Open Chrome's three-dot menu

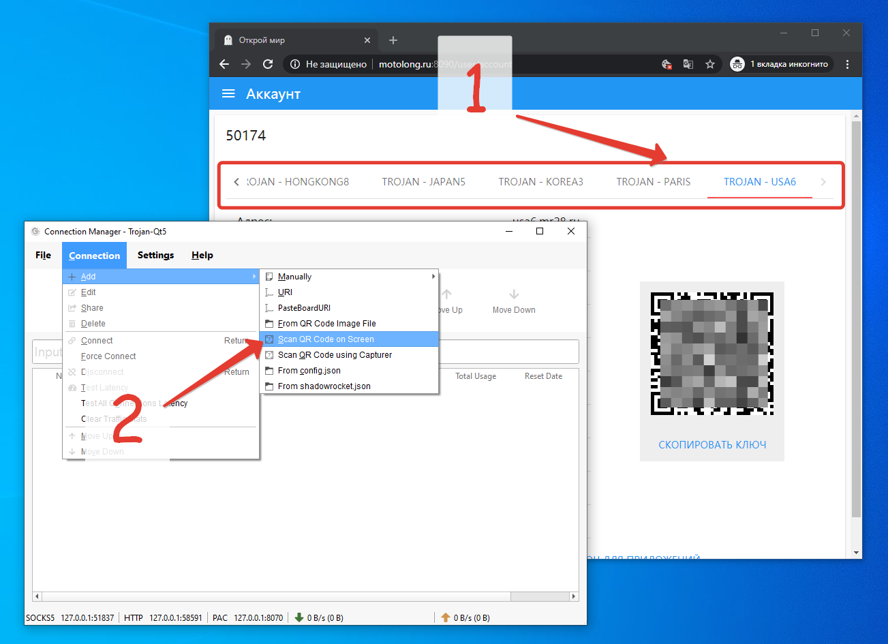point(846,63)
